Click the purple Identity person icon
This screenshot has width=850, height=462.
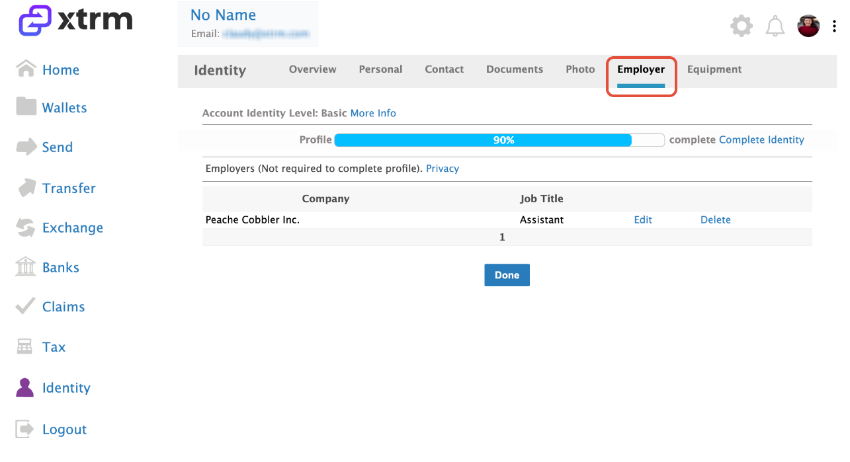pyautogui.click(x=25, y=387)
